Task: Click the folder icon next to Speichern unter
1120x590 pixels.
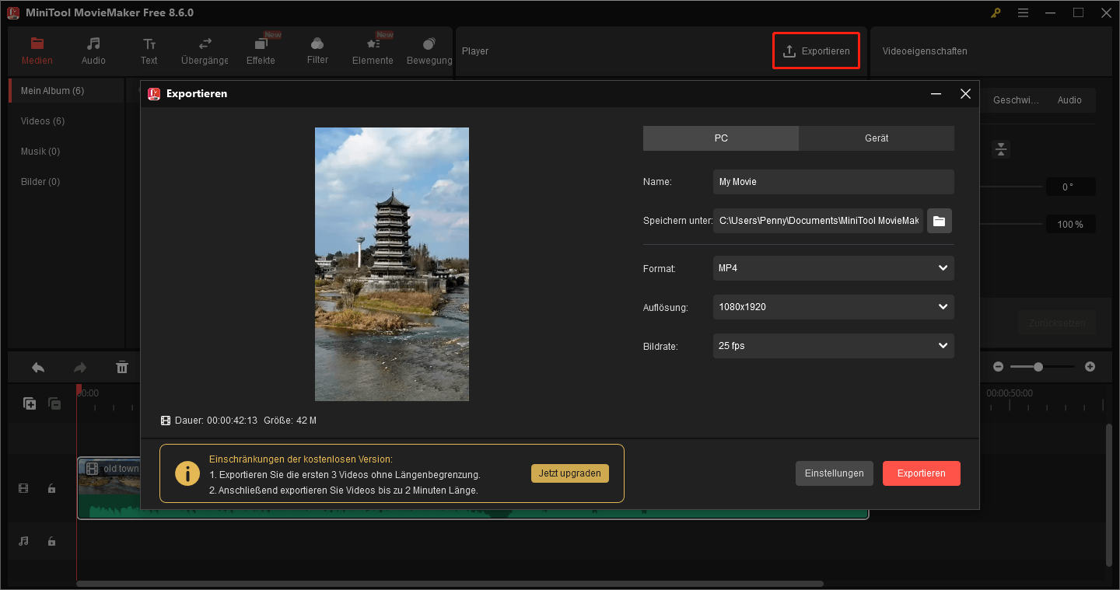Action: (x=939, y=221)
